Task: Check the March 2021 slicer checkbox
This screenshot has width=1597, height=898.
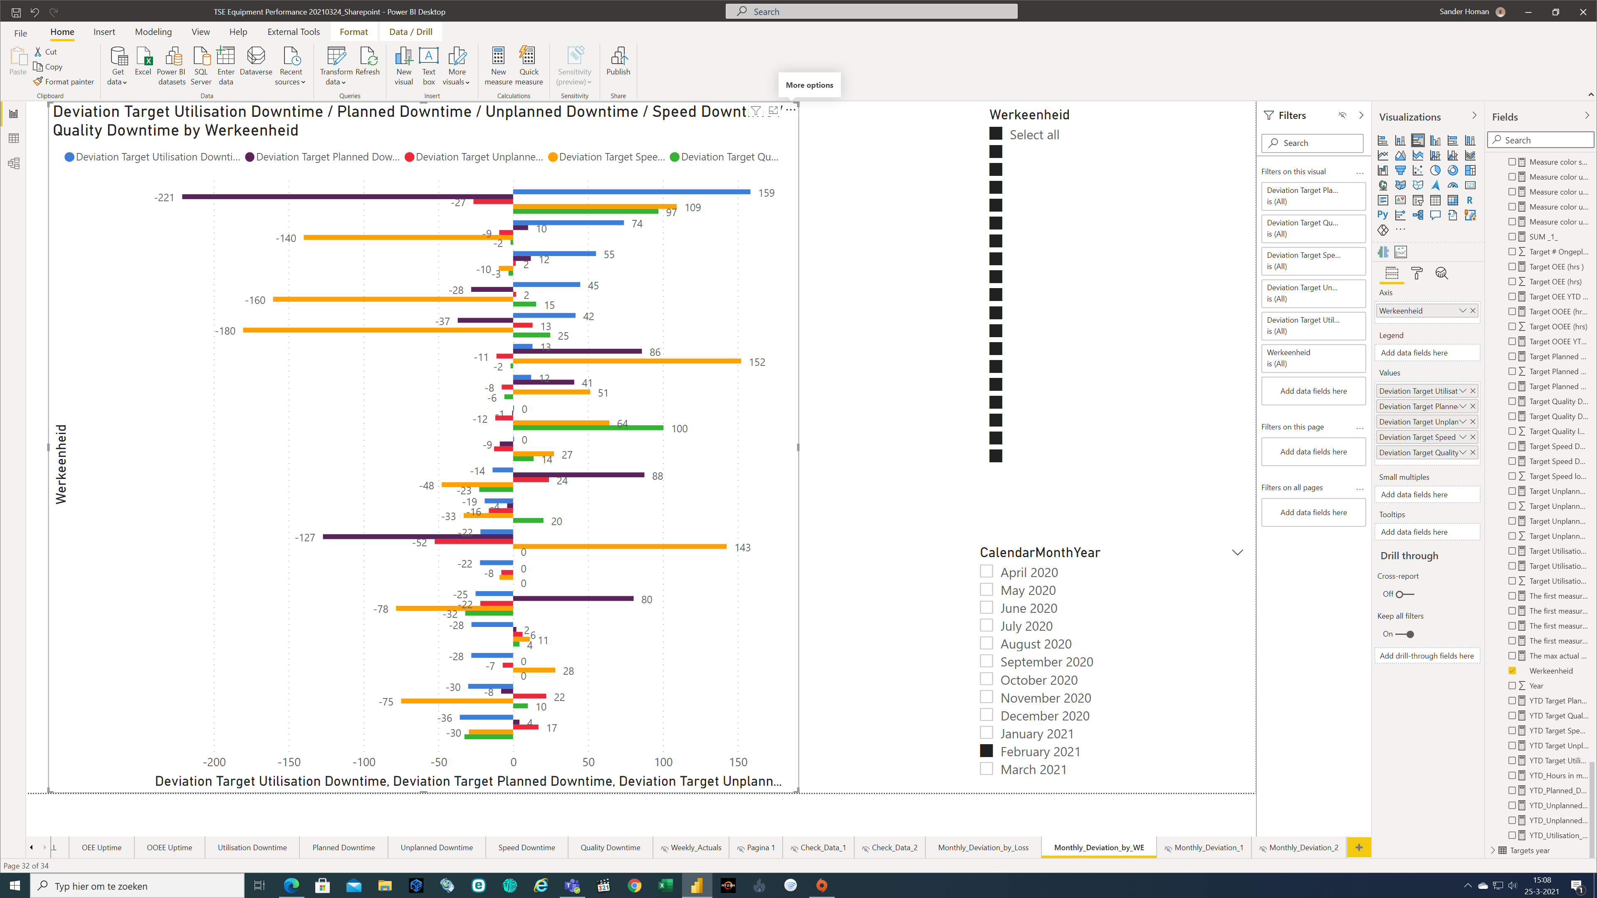Action: 986,769
